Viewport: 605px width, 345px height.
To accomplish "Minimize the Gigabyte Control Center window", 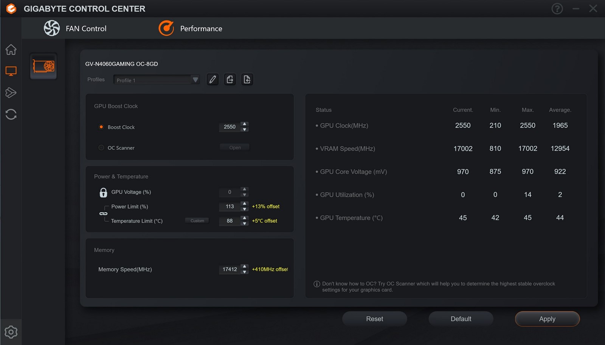I will [x=576, y=8].
